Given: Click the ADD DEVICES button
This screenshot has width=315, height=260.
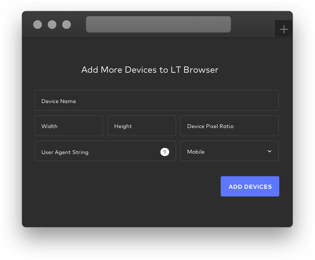Looking at the screenshot, I should click(x=250, y=186).
